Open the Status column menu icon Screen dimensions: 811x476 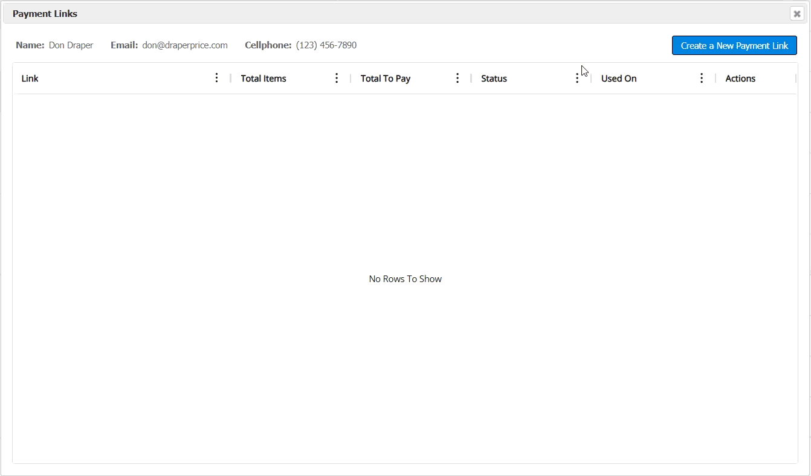pos(577,78)
